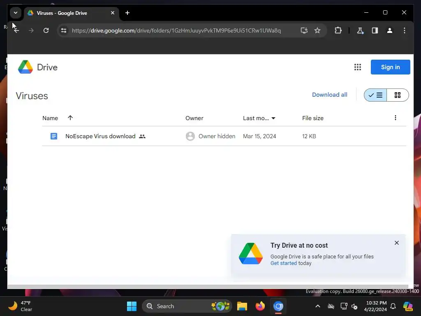This screenshot has width=421, height=316.
Task: Click the shared people icon beside NoEscape
Action: 142,137
